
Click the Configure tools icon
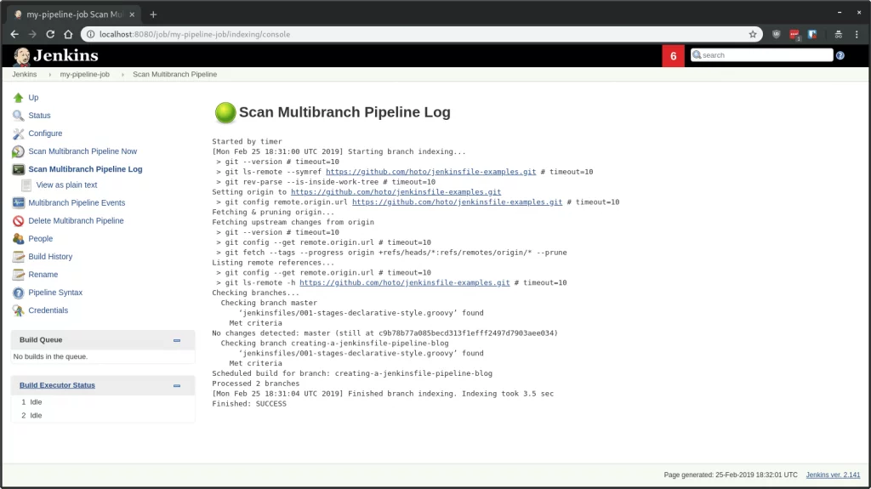(x=19, y=134)
